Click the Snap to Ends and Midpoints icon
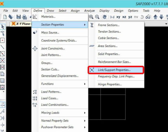Screen dimensions: 168x132 2,112
